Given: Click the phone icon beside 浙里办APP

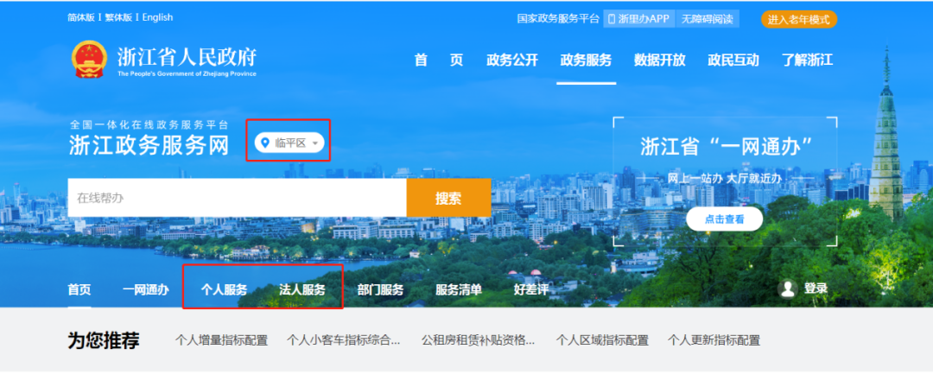Looking at the screenshot, I should click(611, 19).
